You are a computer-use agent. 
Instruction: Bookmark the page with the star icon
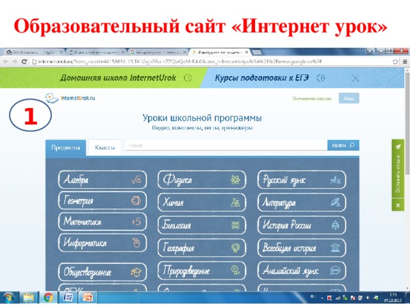(x=395, y=62)
